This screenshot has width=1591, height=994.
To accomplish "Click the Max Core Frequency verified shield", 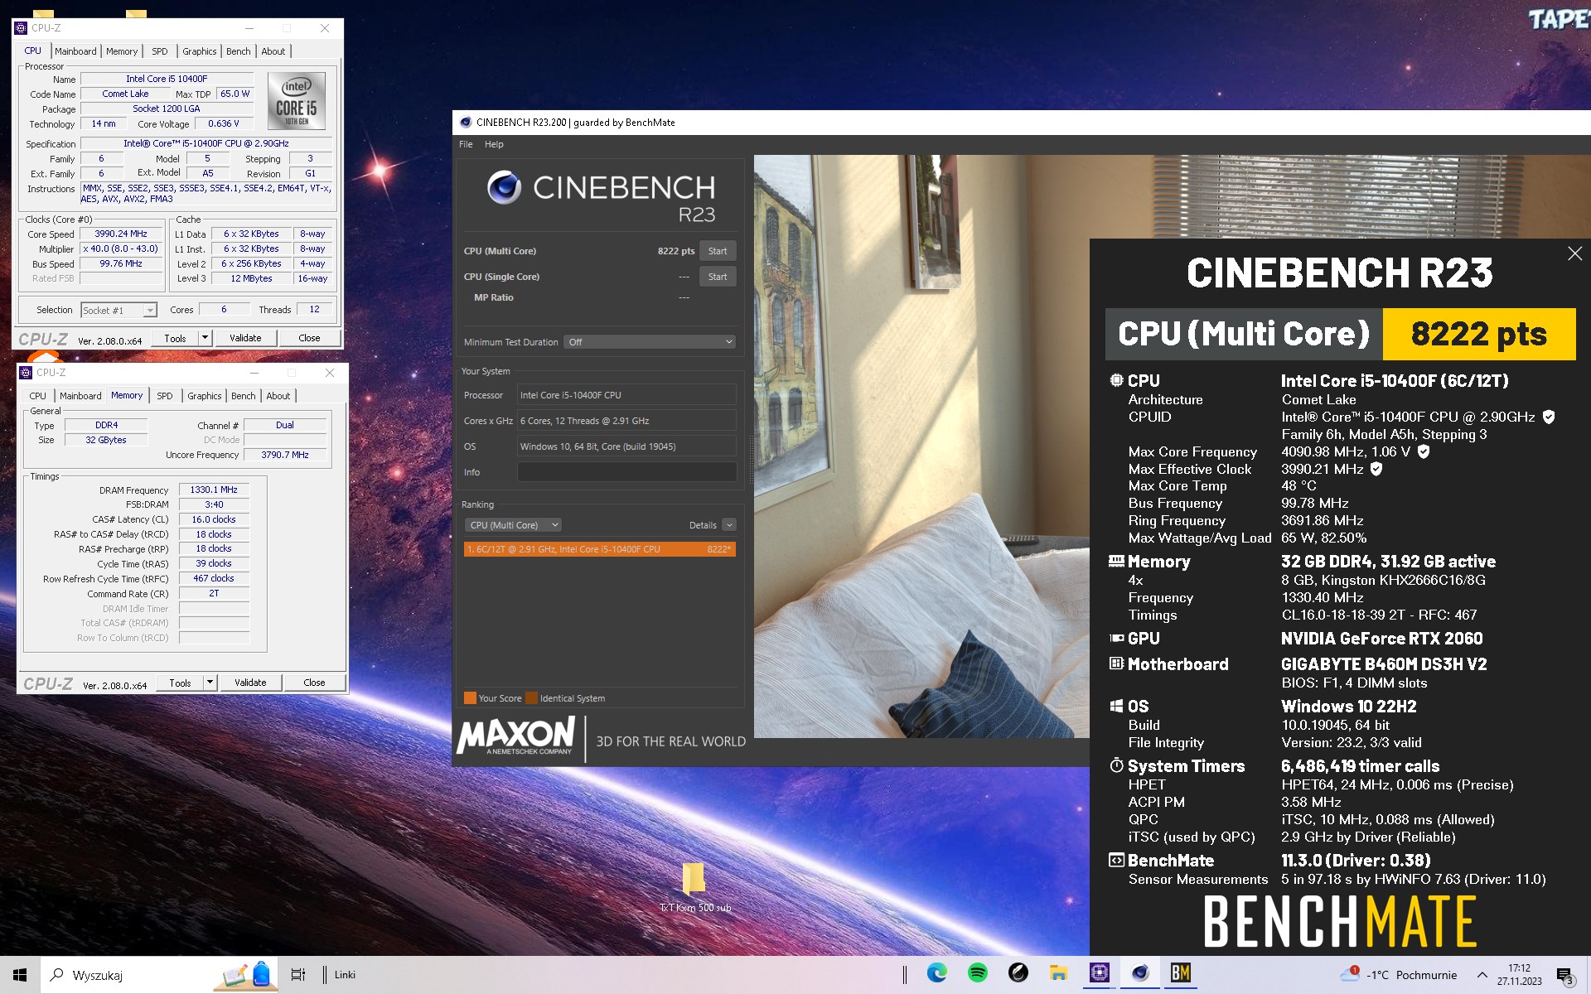I will (1423, 451).
